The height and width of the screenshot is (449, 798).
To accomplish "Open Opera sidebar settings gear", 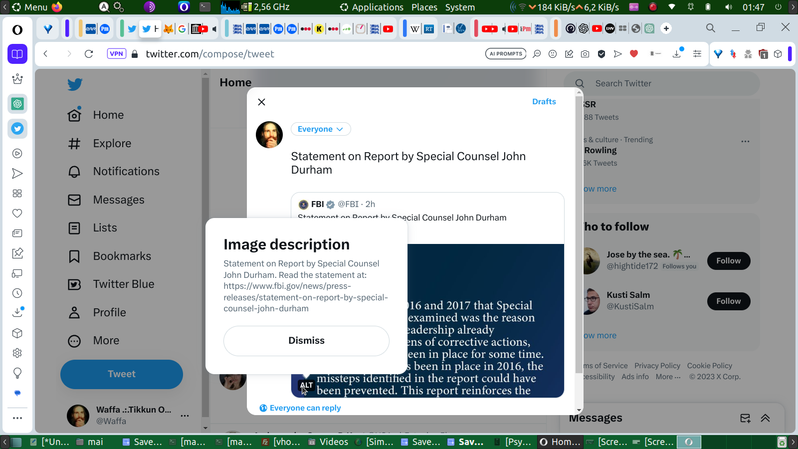I will coord(17,353).
